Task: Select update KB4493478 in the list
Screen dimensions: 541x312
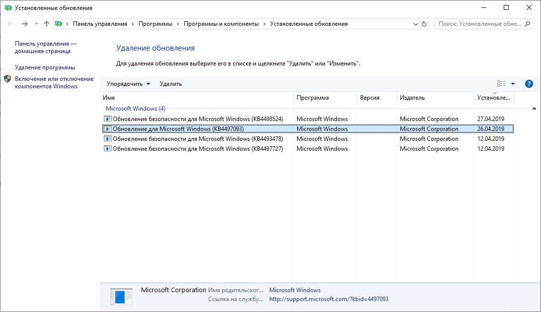Action: point(308,139)
